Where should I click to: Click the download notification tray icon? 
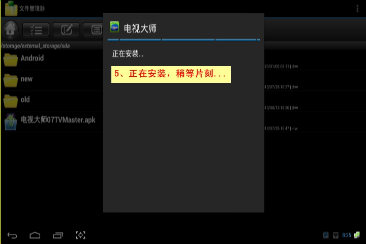(335, 235)
